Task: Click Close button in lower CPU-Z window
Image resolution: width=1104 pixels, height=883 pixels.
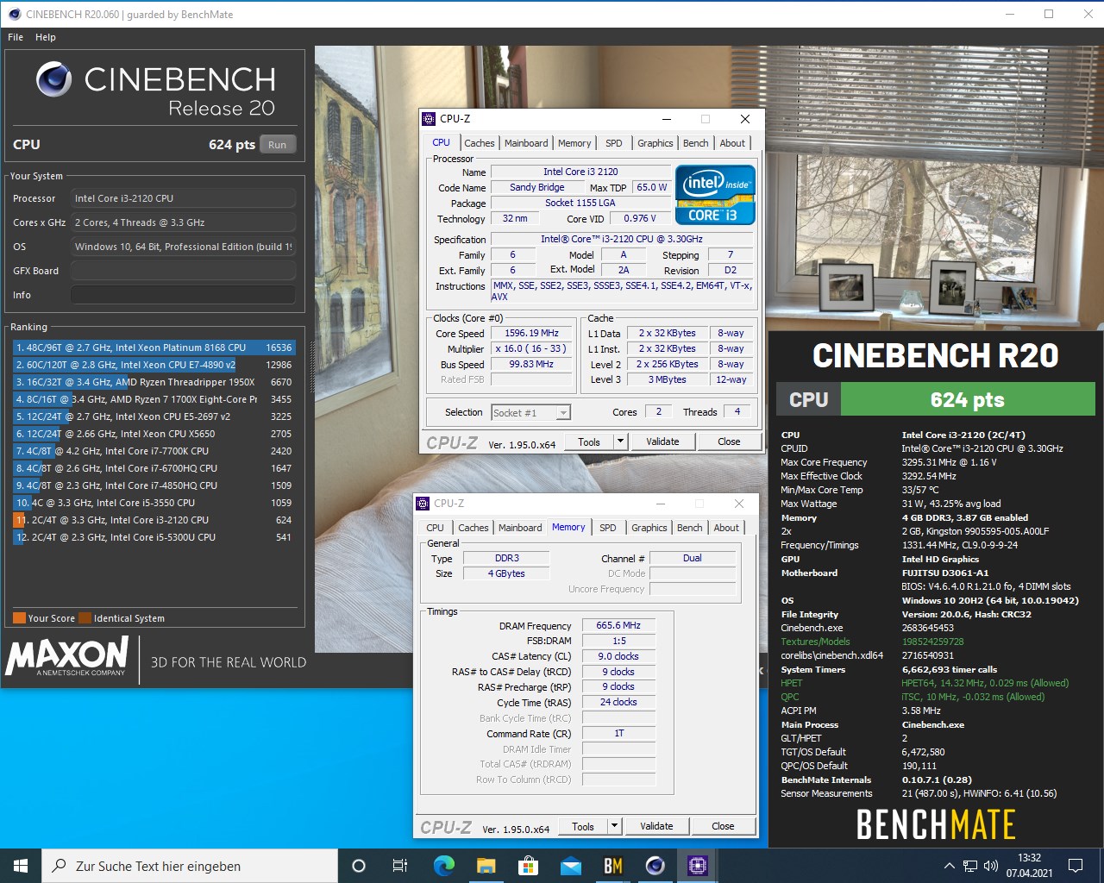Action: pyautogui.click(x=723, y=826)
